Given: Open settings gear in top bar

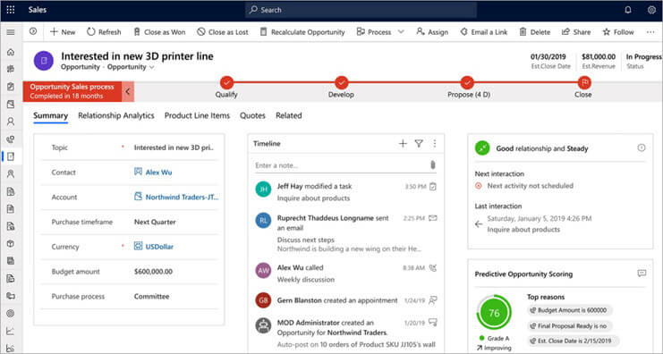Looking at the screenshot, I should 651,10.
